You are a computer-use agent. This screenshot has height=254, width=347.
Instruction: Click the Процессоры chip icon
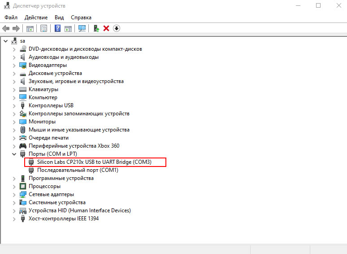pyautogui.click(x=23, y=186)
